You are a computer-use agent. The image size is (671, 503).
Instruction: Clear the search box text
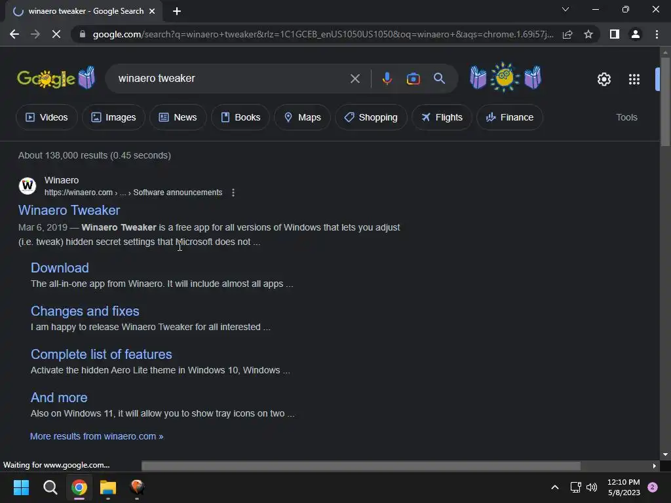tap(355, 79)
